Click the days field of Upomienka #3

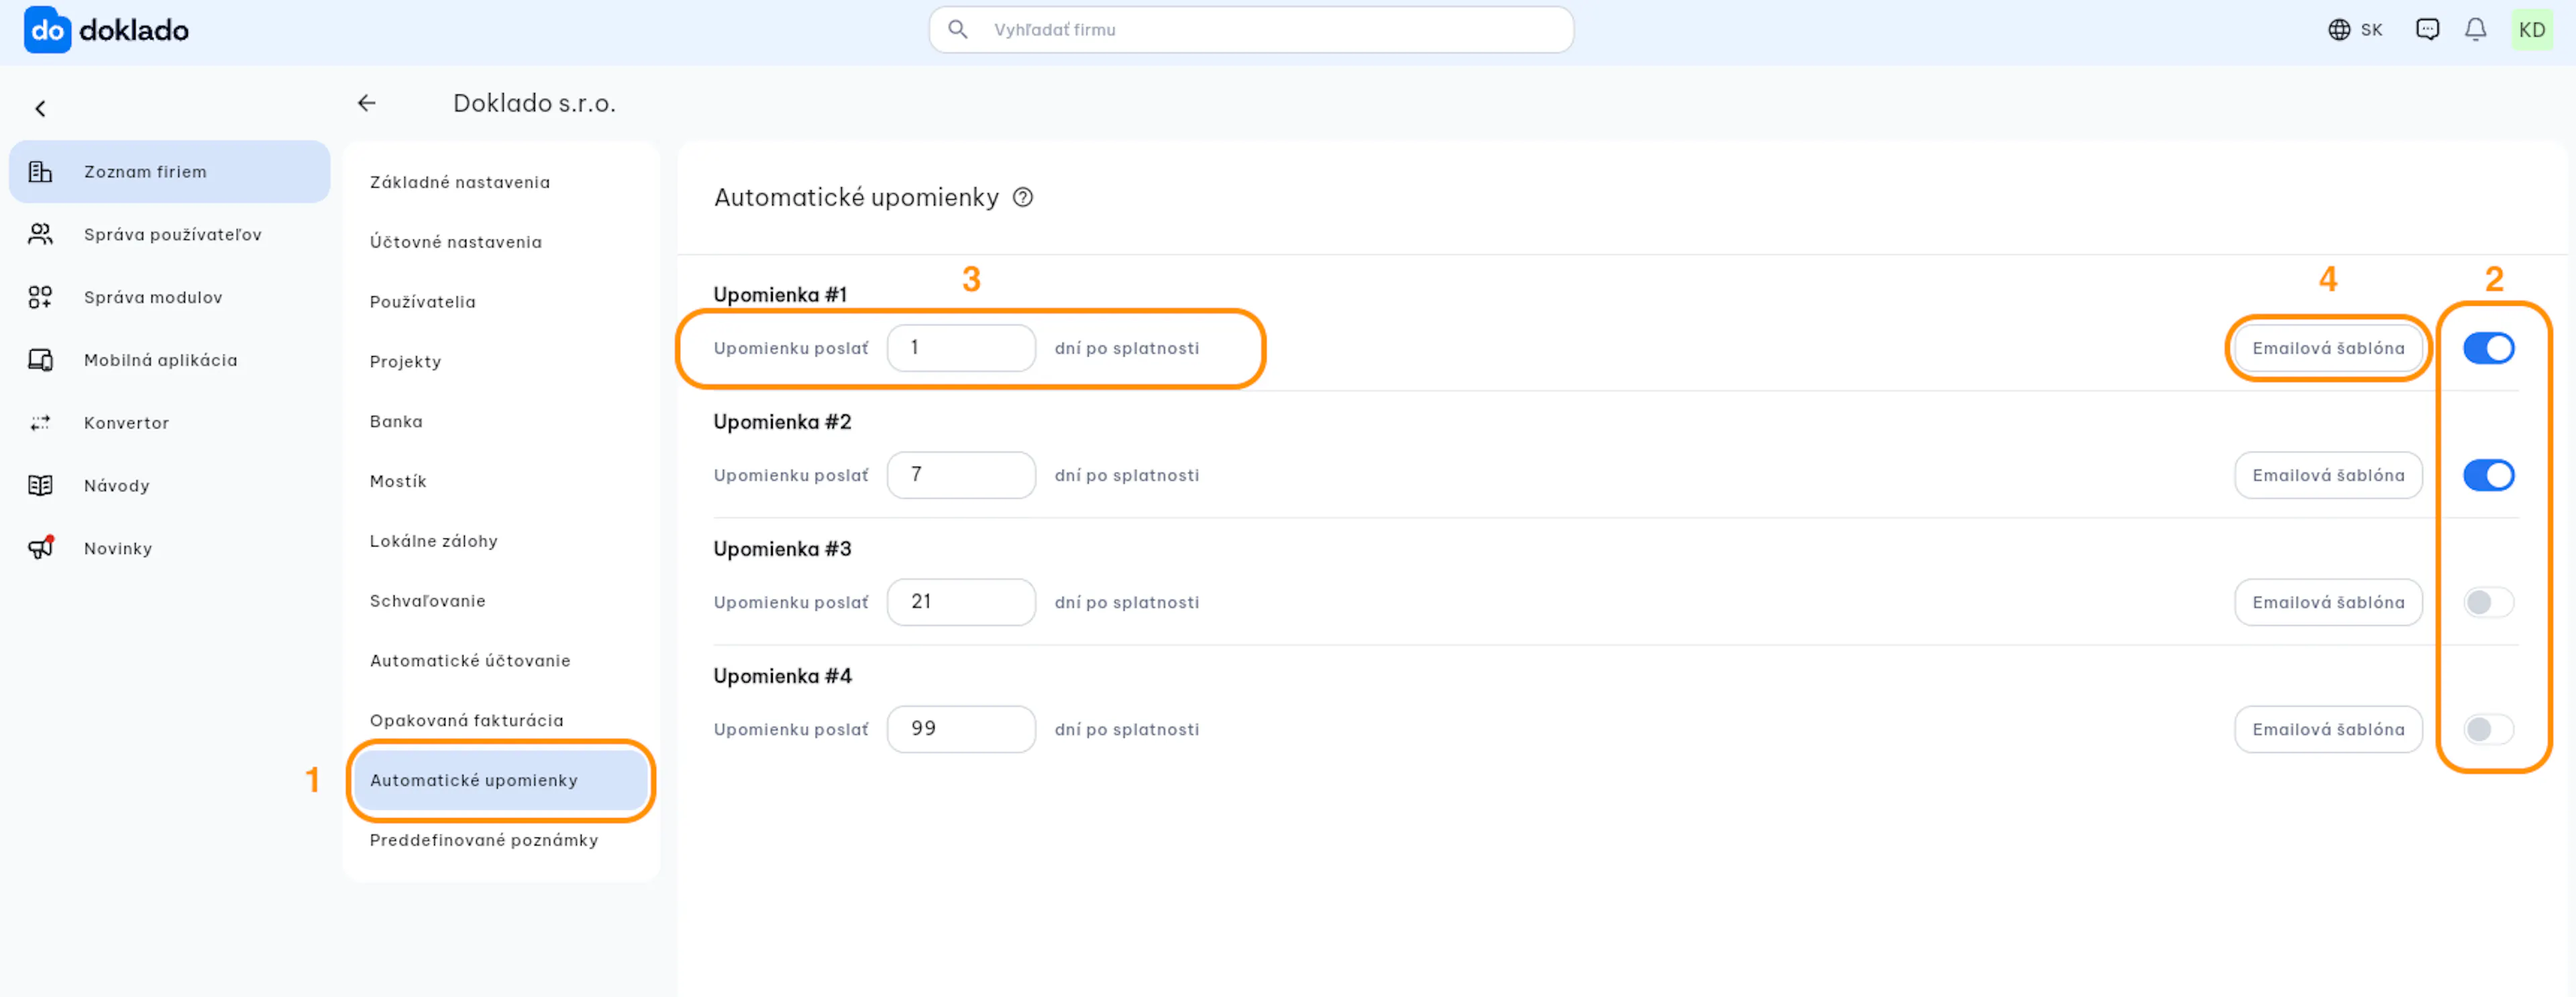click(961, 602)
